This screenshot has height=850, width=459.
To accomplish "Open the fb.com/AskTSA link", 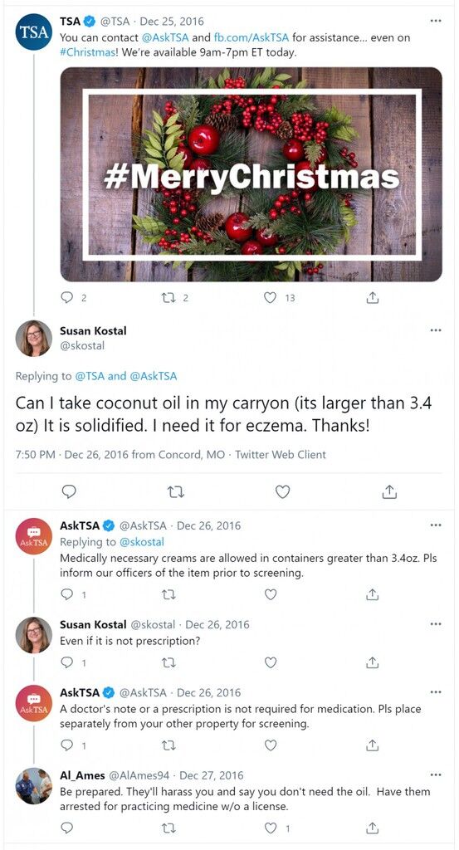I will pos(249,38).
